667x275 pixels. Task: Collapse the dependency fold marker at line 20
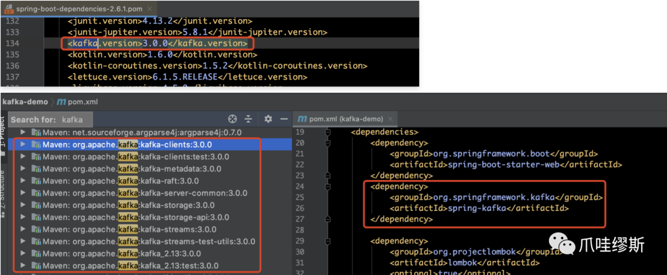point(327,143)
